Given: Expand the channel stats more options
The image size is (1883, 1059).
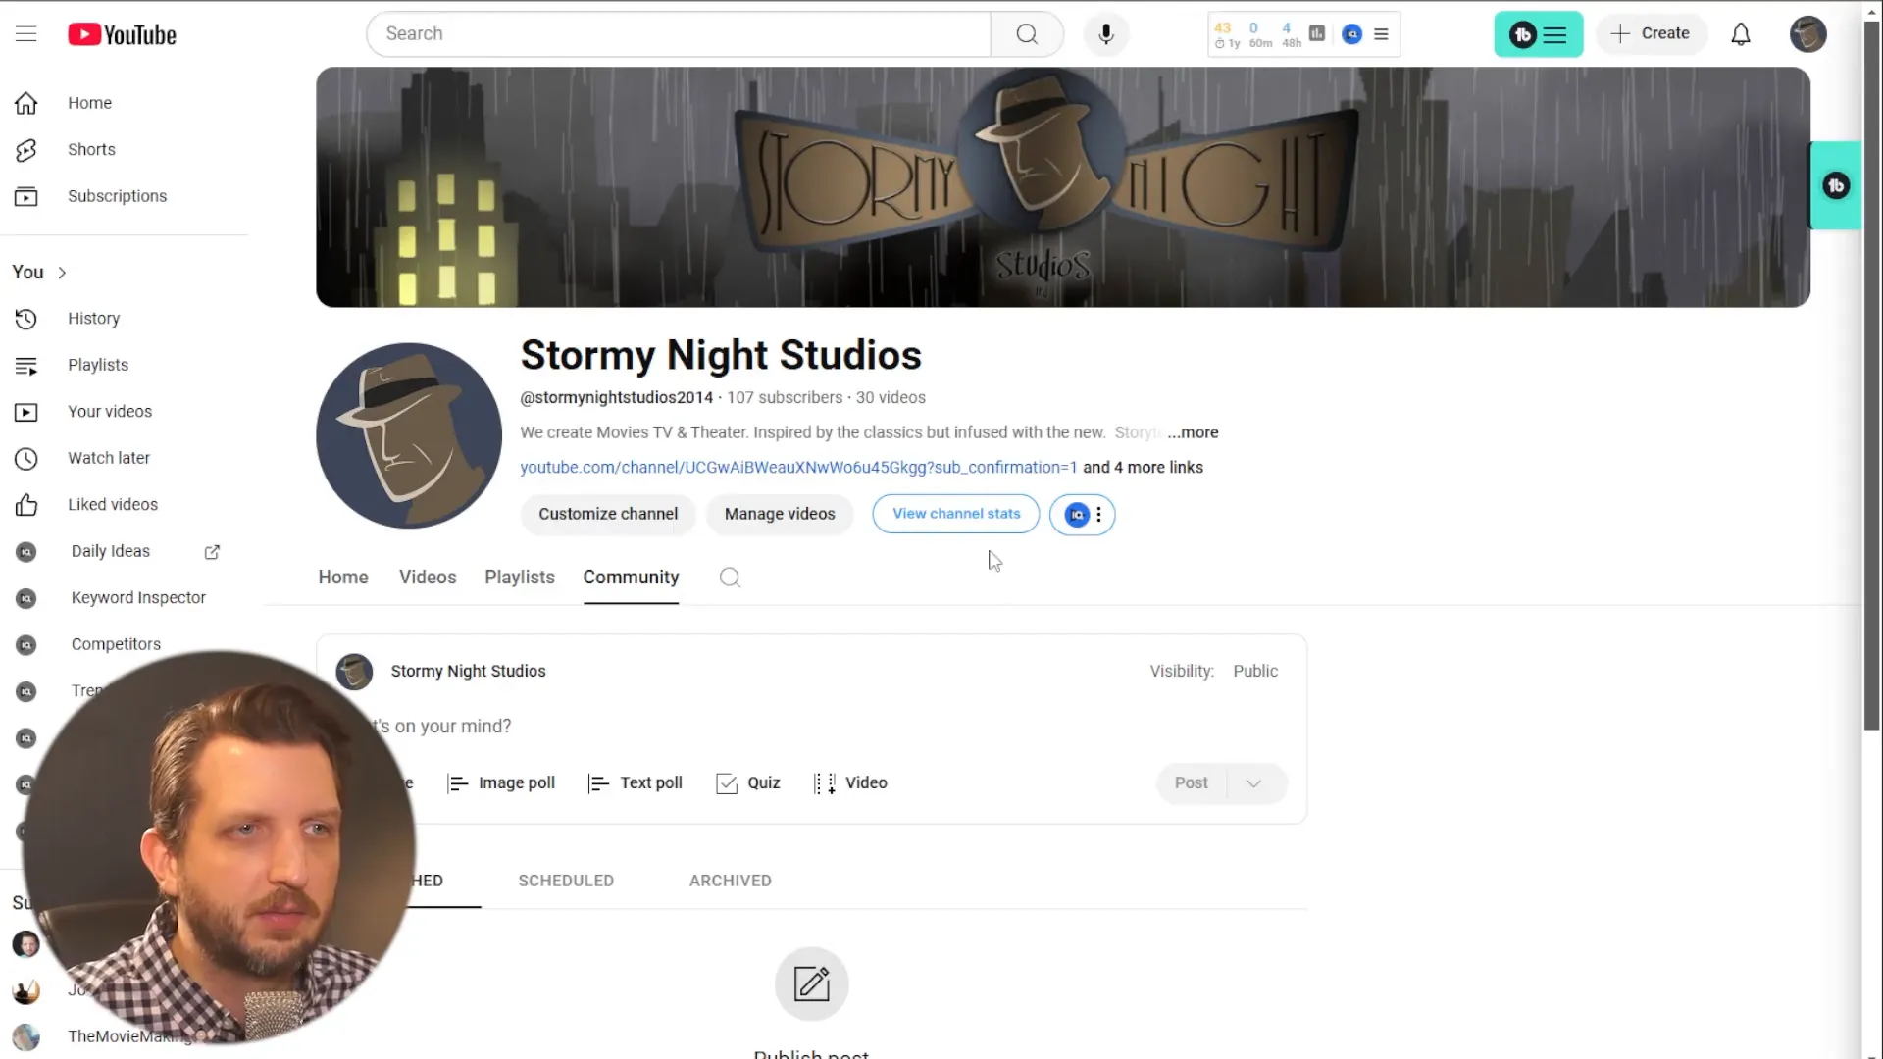Looking at the screenshot, I should pos(1099,514).
